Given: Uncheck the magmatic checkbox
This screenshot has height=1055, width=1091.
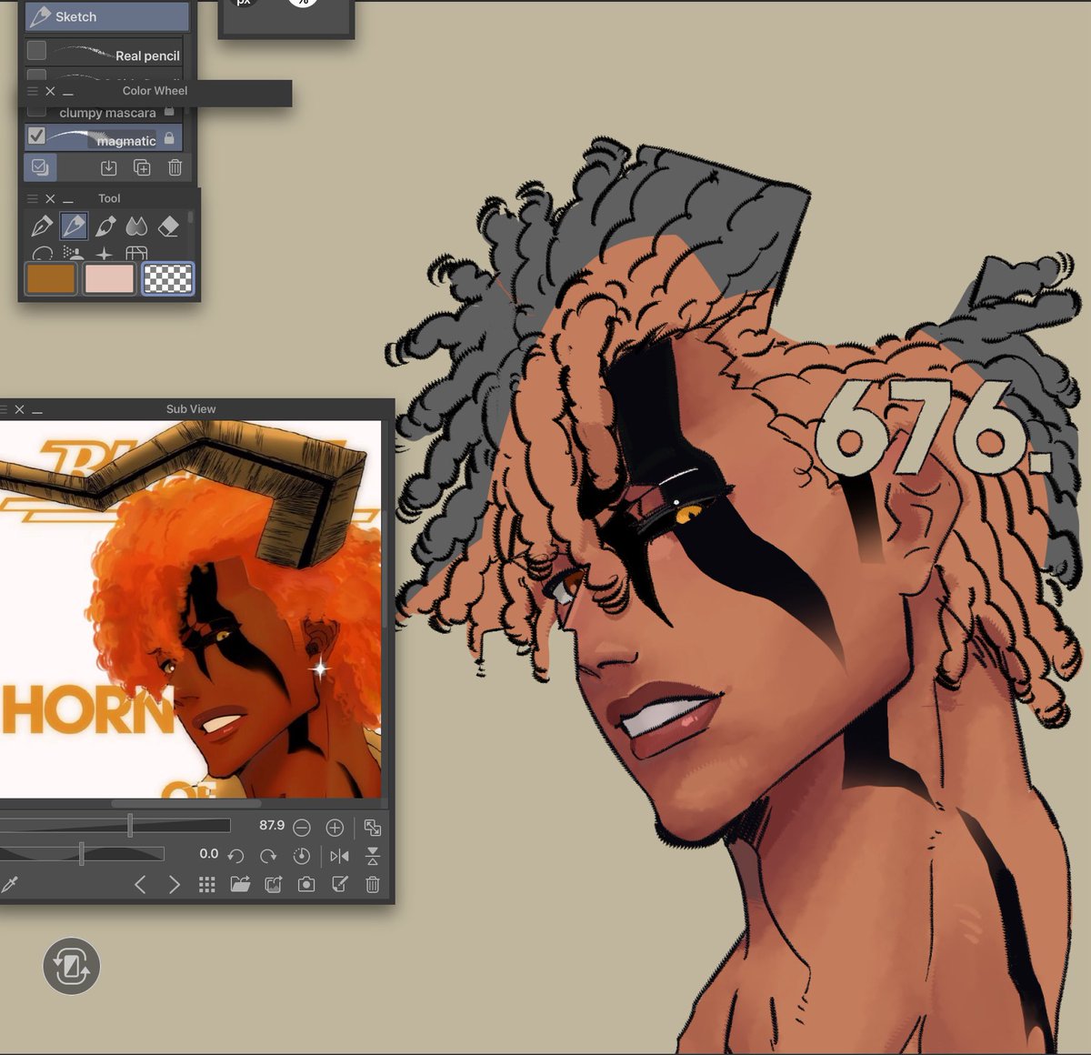Looking at the screenshot, I should (36, 136).
